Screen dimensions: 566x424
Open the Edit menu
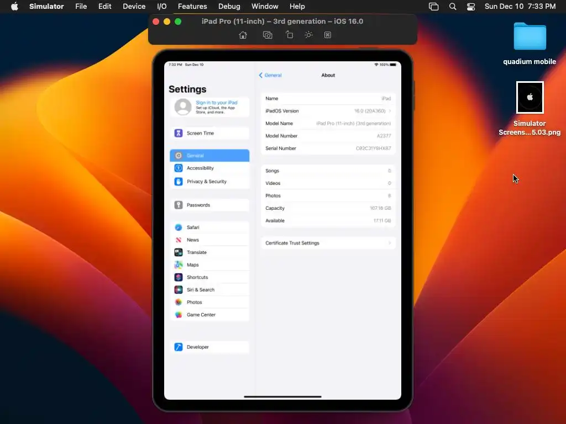point(104,6)
